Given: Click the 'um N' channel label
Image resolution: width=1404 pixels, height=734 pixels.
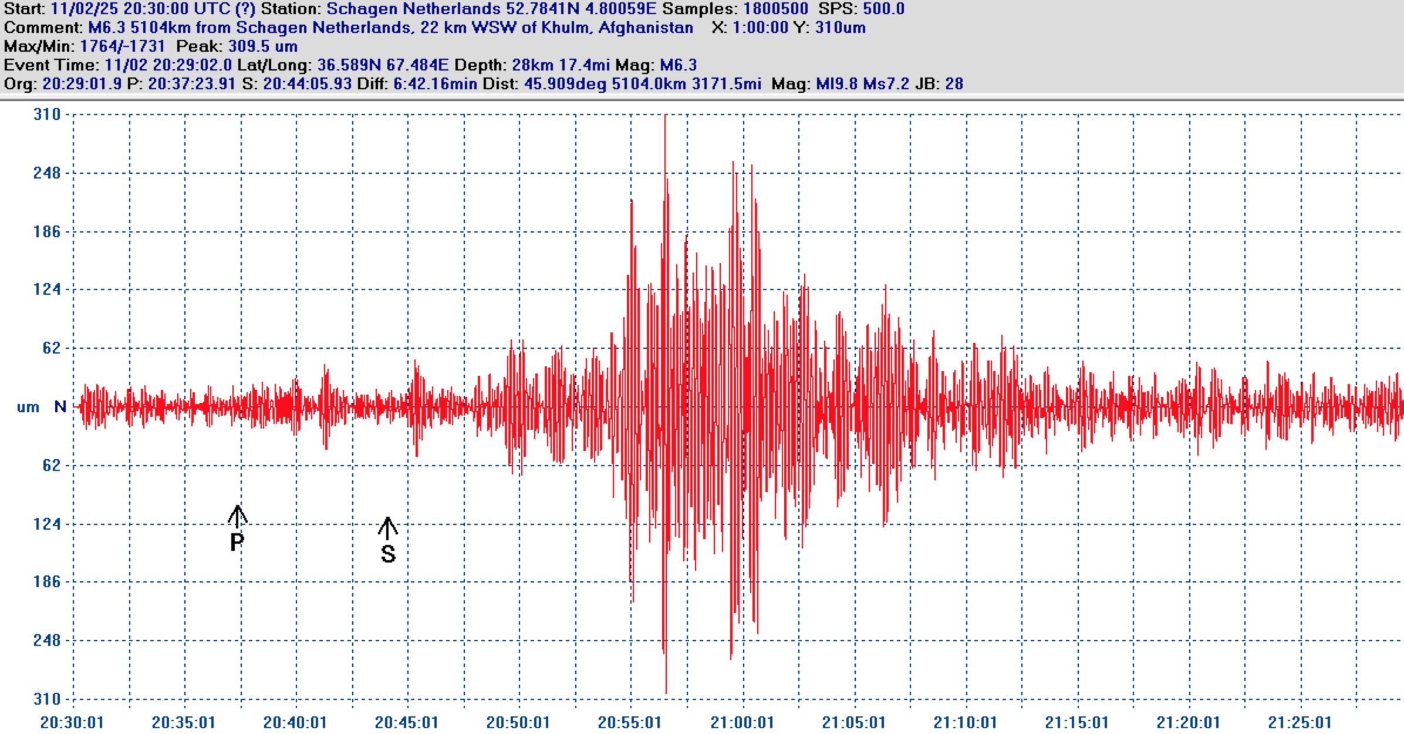Looking at the screenshot, I should 41,406.
